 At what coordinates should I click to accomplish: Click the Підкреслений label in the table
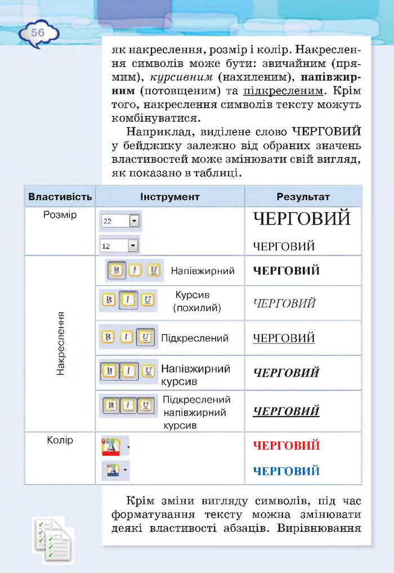195,338
